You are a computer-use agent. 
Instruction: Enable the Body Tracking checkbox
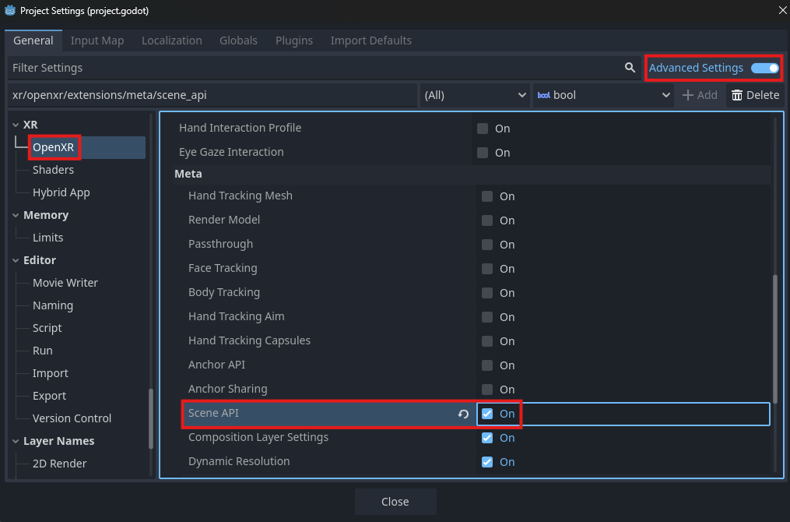[x=486, y=293]
